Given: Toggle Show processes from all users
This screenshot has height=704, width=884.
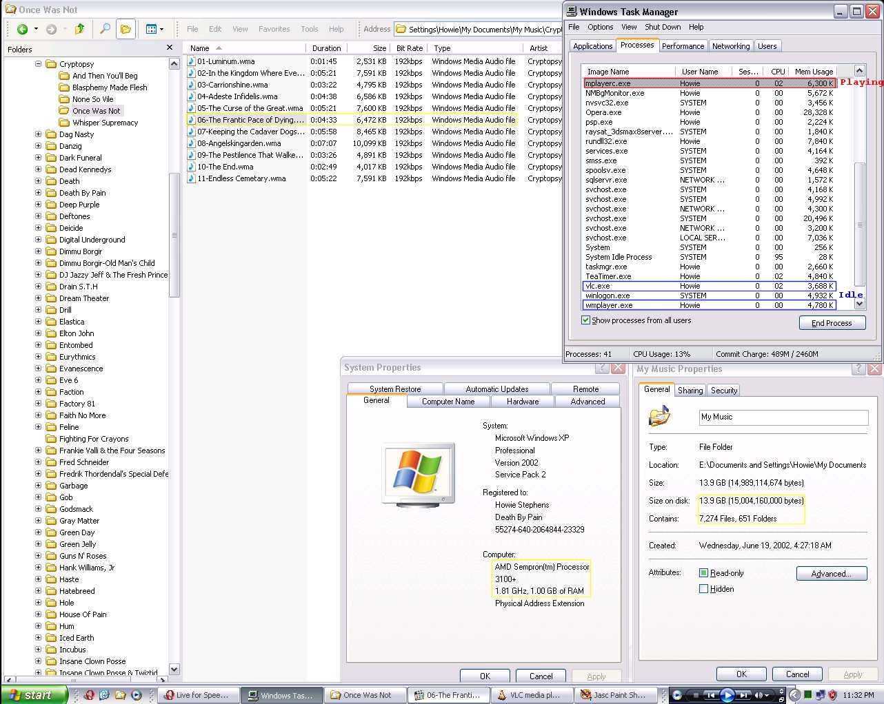Looking at the screenshot, I should click(x=585, y=320).
